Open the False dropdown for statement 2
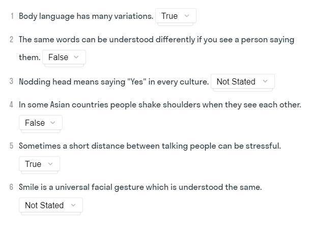 tap(64, 57)
